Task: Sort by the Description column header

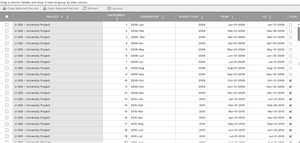Action: click(x=149, y=17)
